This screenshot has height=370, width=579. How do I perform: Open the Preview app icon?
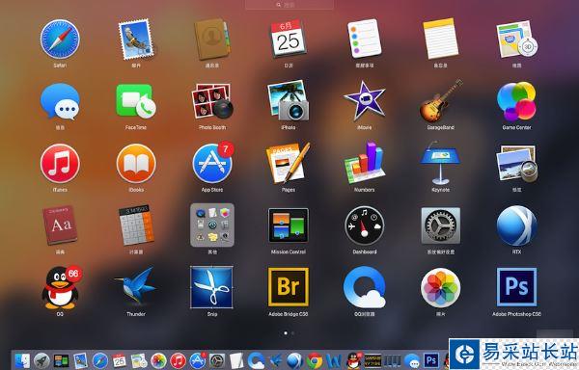click(x=516, y=163)
